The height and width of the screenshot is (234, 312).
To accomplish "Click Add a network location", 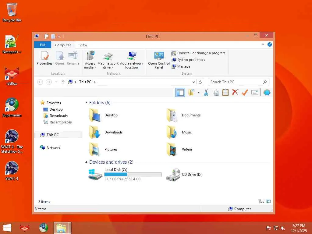I will pyautogui.click(x=132, y=60).
